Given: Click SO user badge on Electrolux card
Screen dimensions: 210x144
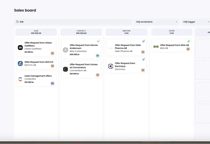Looking at the screenshot, I should 143,70.
